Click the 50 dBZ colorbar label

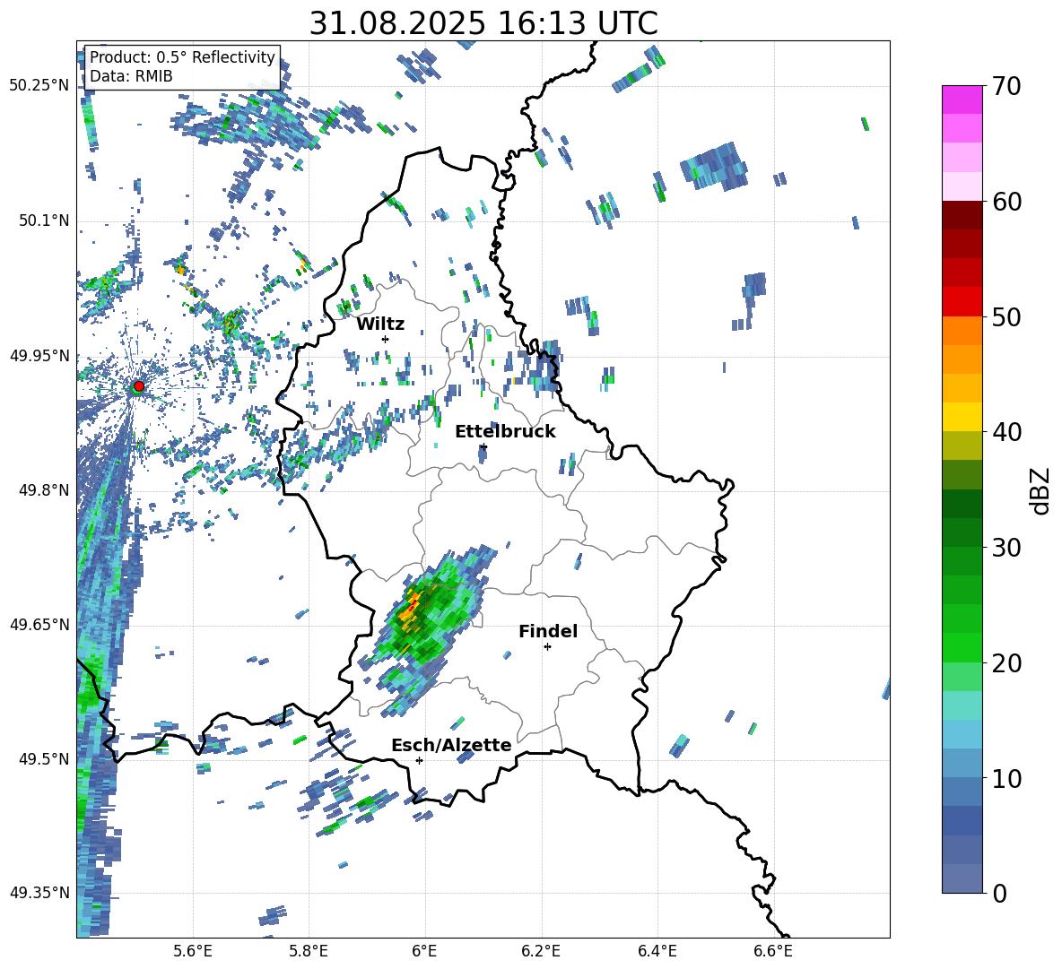tap(1006, 317)
